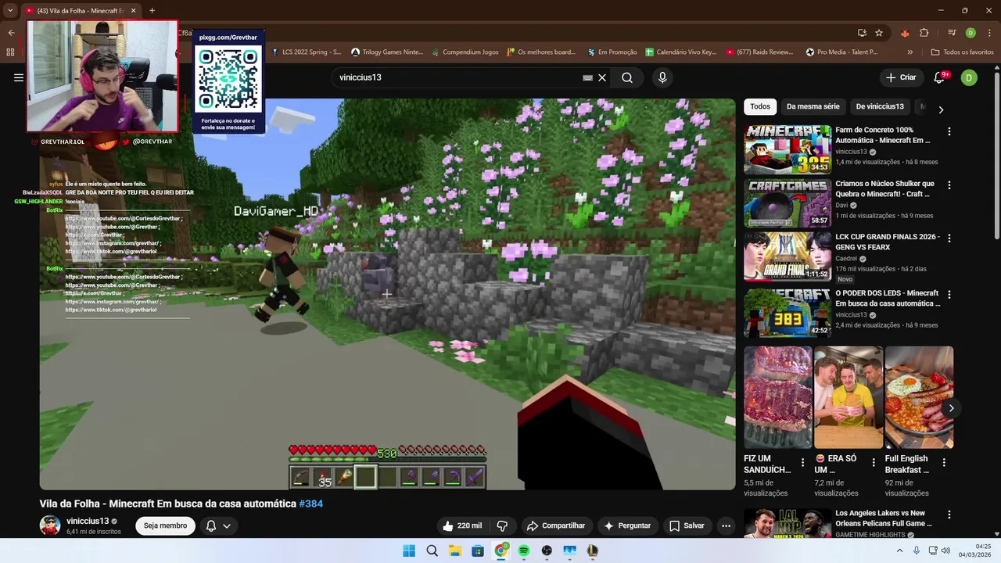The width and height of the screenshot is (1001, 563).
Task: Open Full English Breakfast short thumbnail
Action: pos(919,397)
